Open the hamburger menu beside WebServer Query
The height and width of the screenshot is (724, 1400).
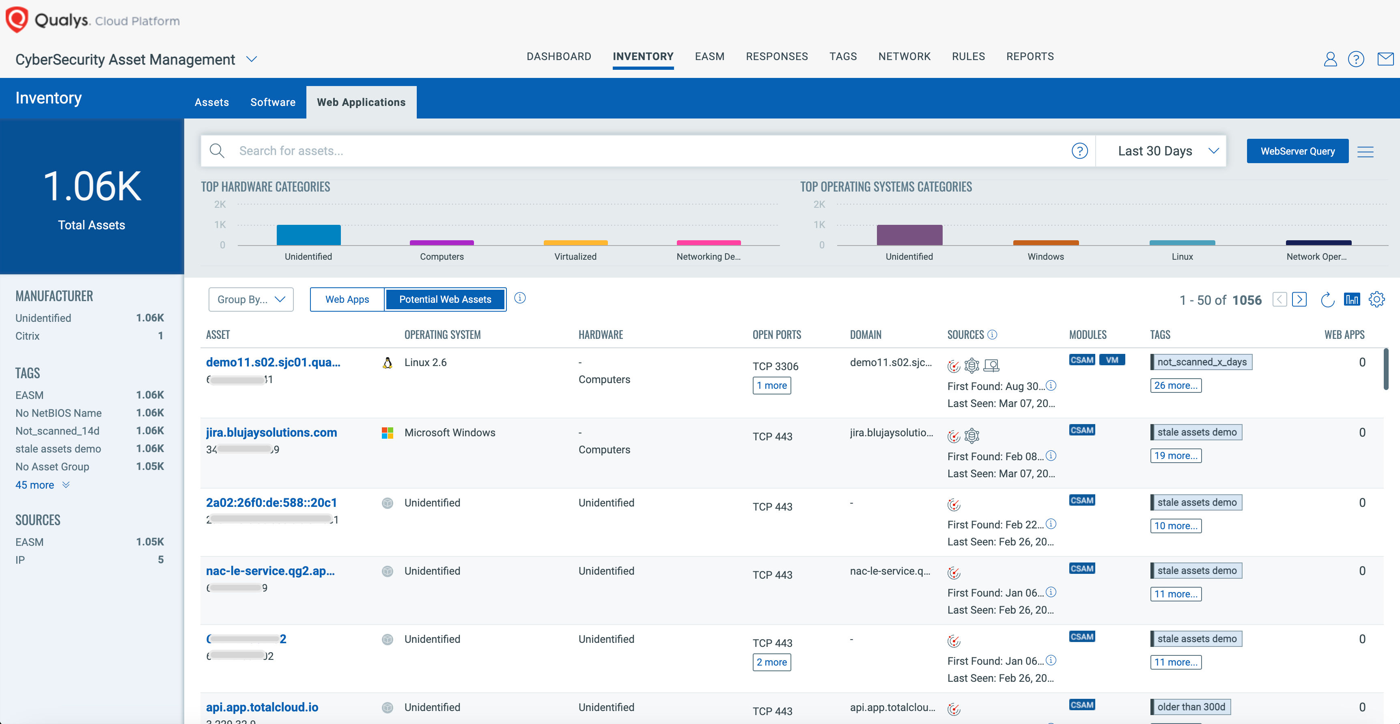[x=1365, y=151]
